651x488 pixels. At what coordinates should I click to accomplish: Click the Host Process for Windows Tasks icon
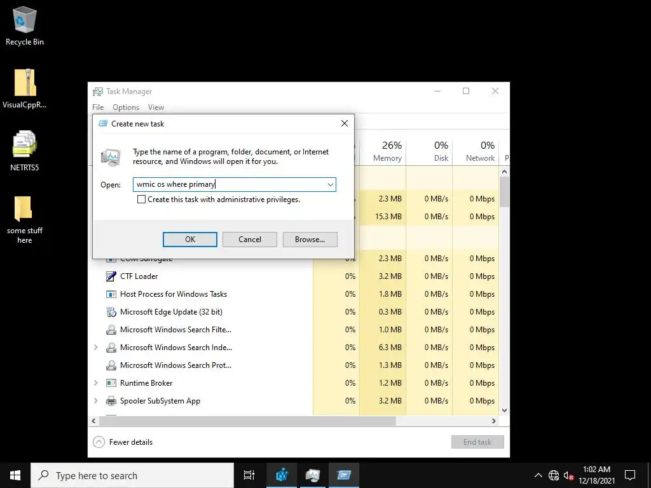pyautogui.click(x=111, y=294)
